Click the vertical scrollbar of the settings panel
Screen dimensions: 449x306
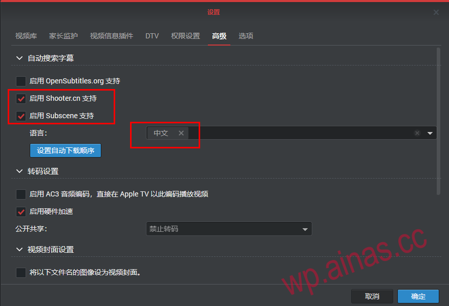(x=438, y=121)
